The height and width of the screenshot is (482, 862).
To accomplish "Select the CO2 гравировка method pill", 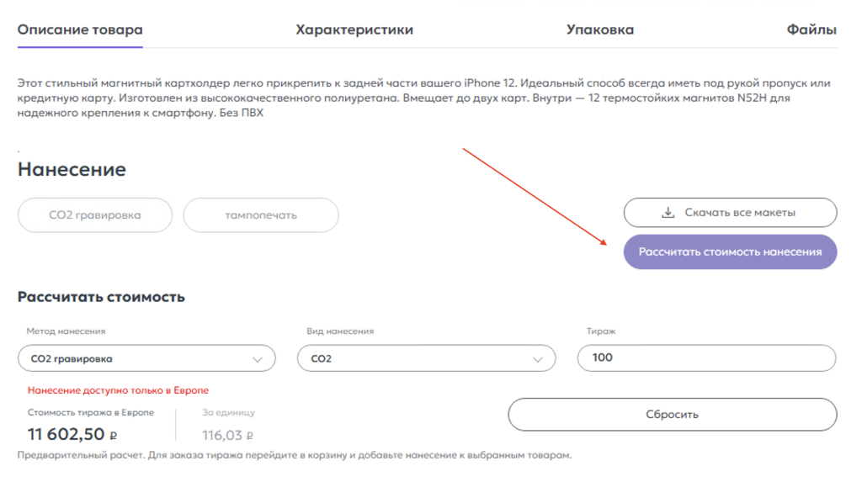I will pyautogui.click(x=94, y=215).
